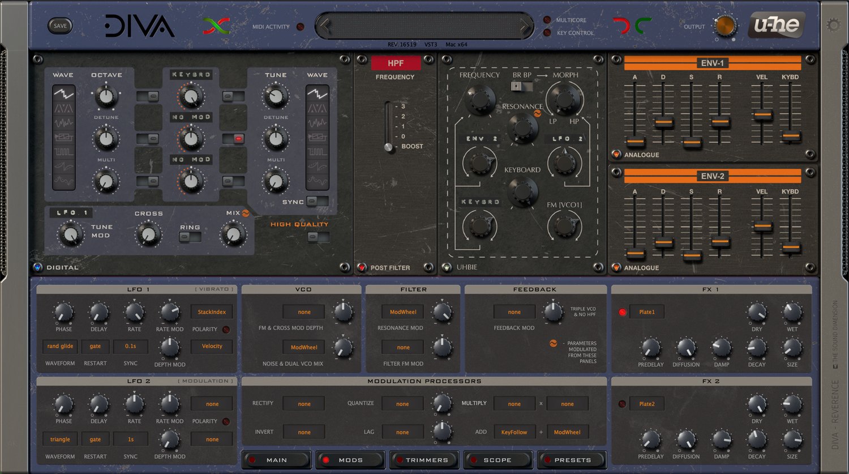Flip the BR BP filter mode switch

coord(522,86)
